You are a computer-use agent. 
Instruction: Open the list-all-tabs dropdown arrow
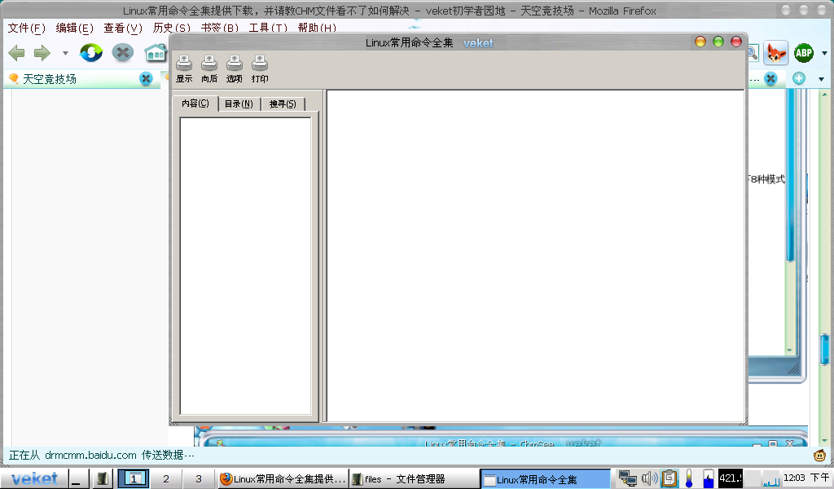(x=821, y=79)
